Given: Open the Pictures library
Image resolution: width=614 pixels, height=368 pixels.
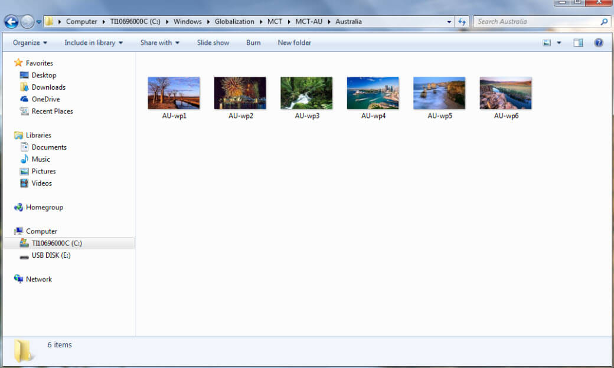Looking at the screenshot, I should coord(44,171).
